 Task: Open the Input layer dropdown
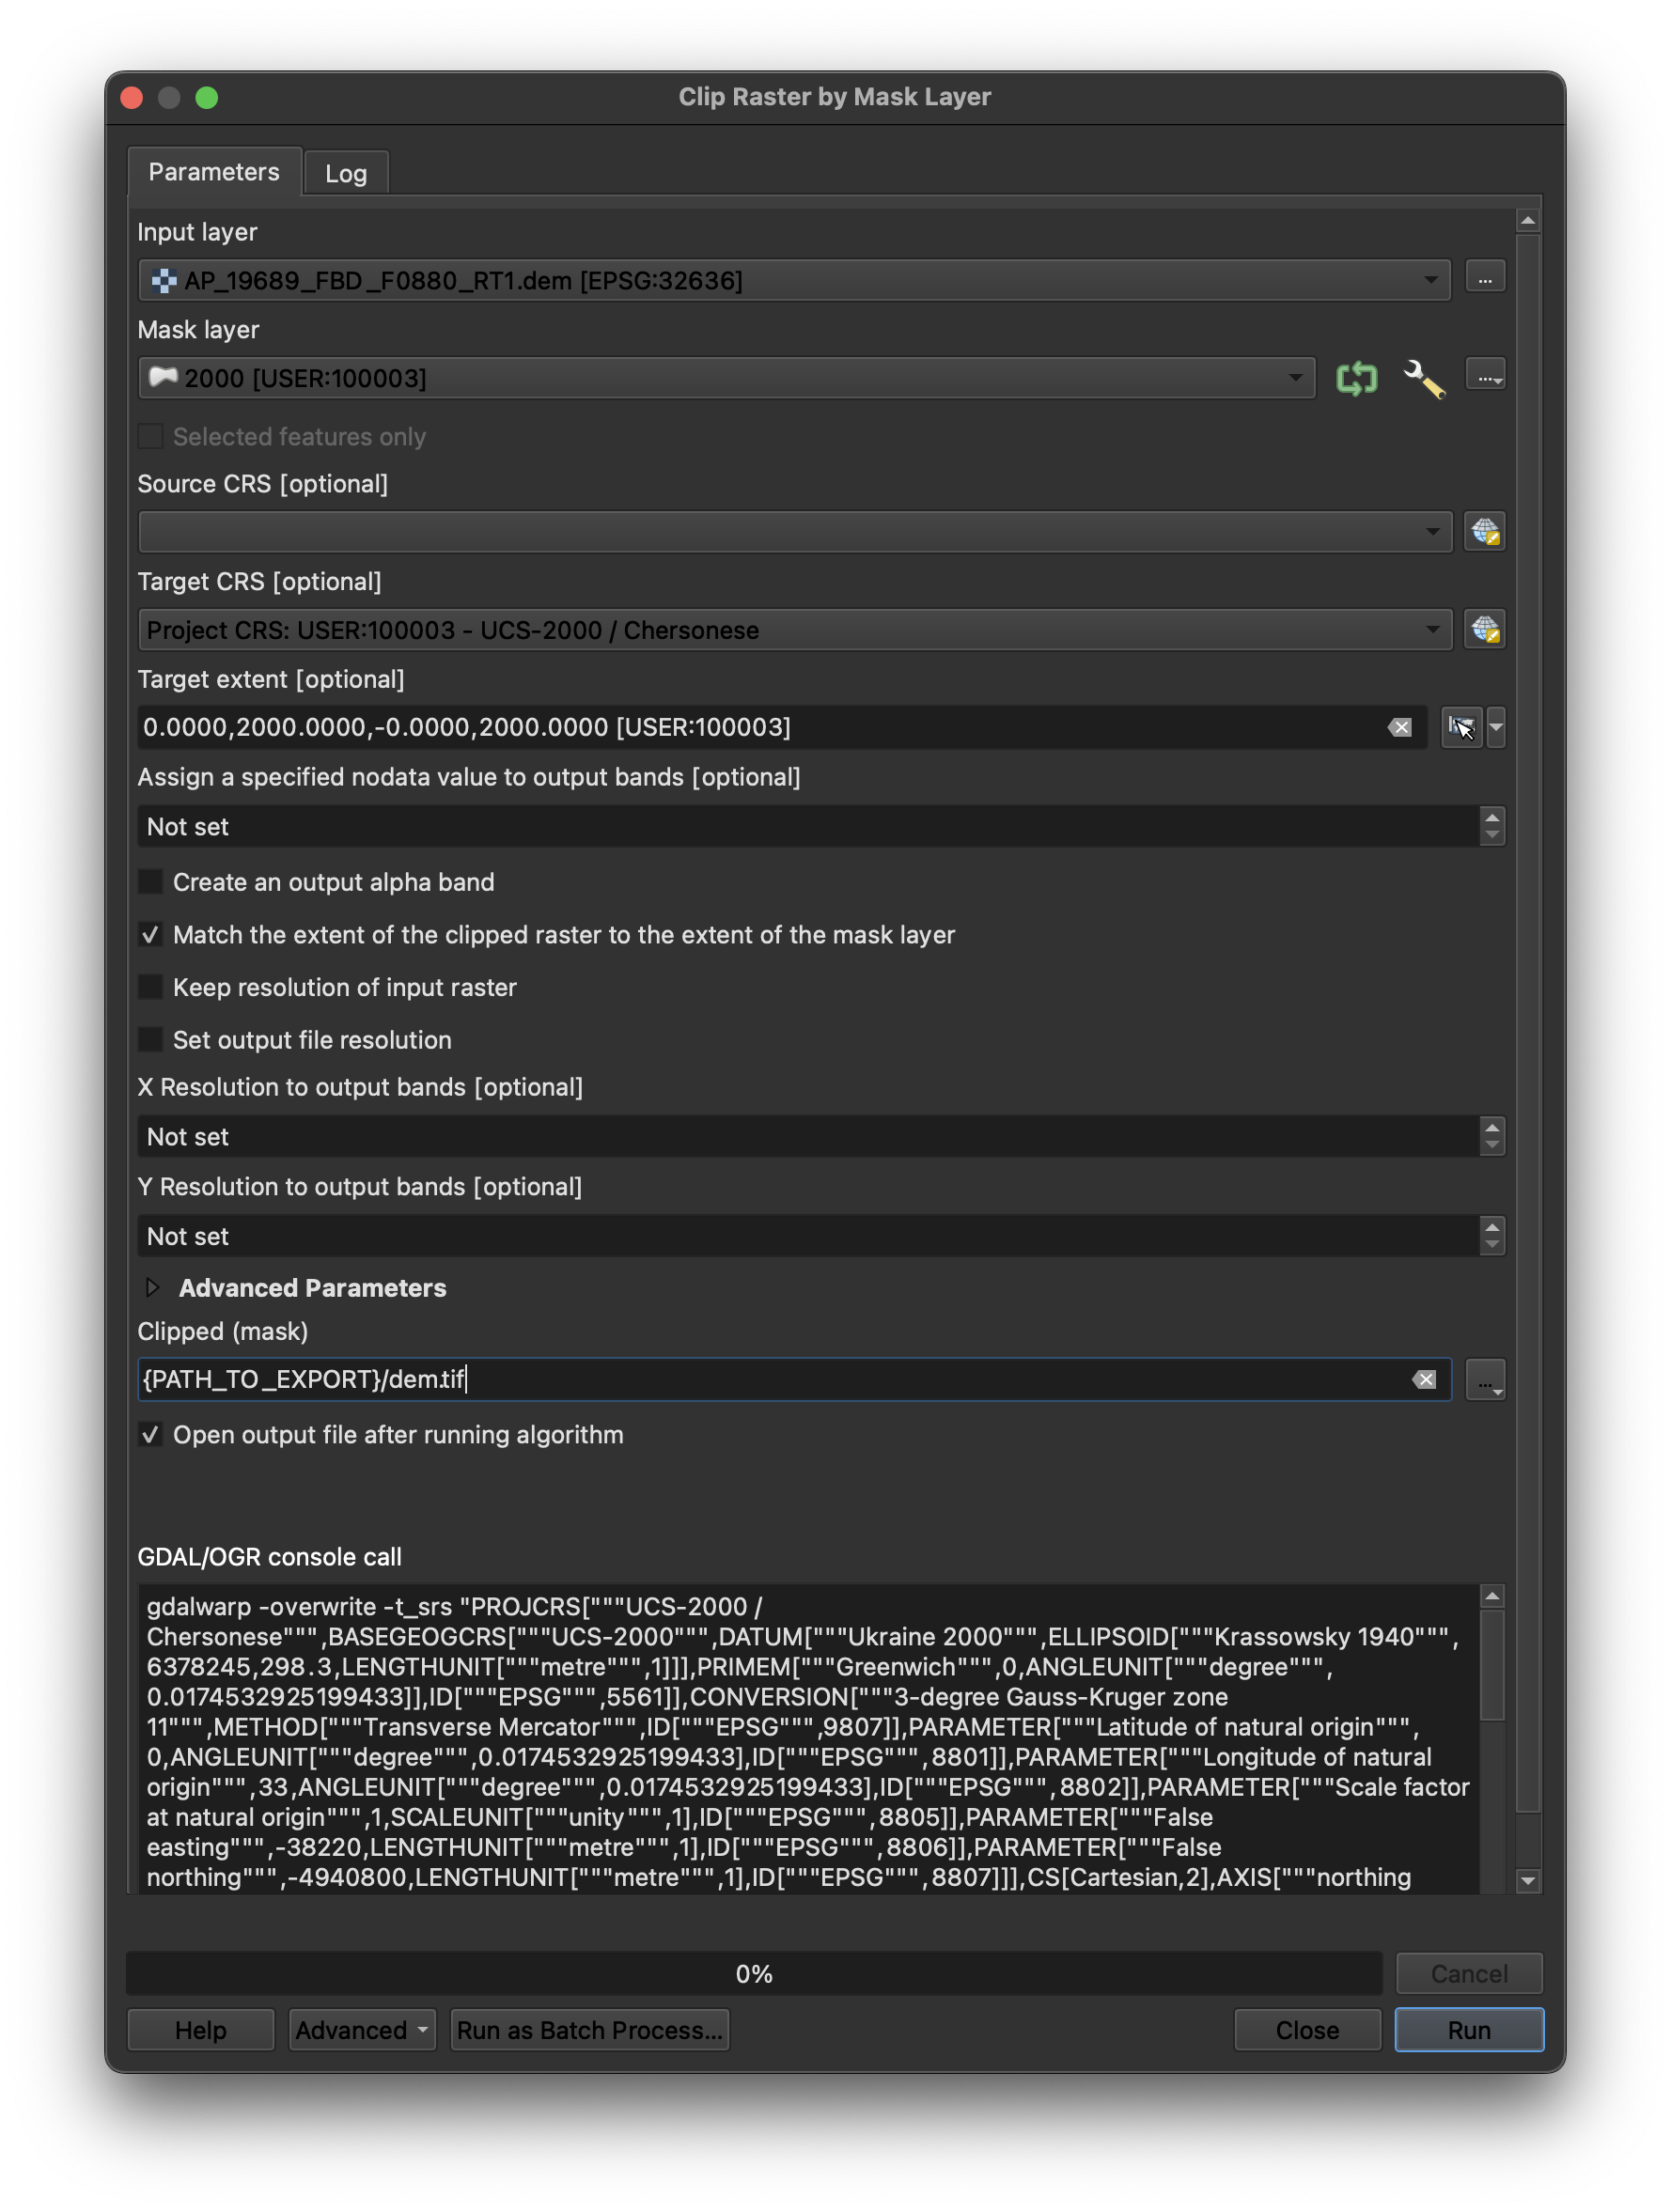coord(794,280)
